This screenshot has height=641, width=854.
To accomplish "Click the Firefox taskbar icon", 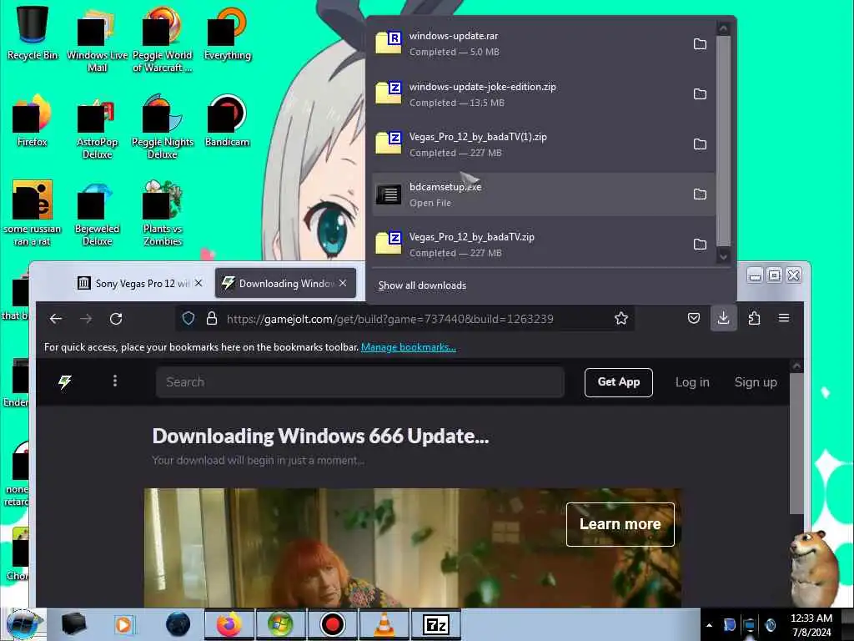I will [229, 624].
